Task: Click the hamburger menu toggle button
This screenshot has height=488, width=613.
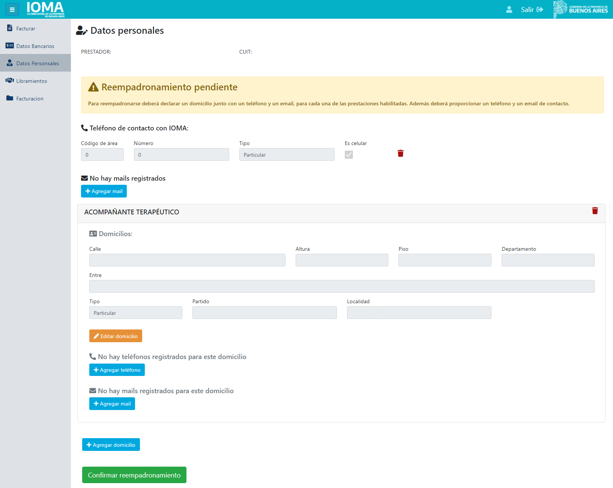Action: click(x=12, y=9)
